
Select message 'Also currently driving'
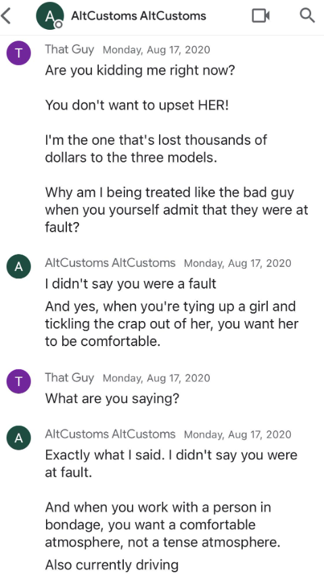click(x=112, y=564)
